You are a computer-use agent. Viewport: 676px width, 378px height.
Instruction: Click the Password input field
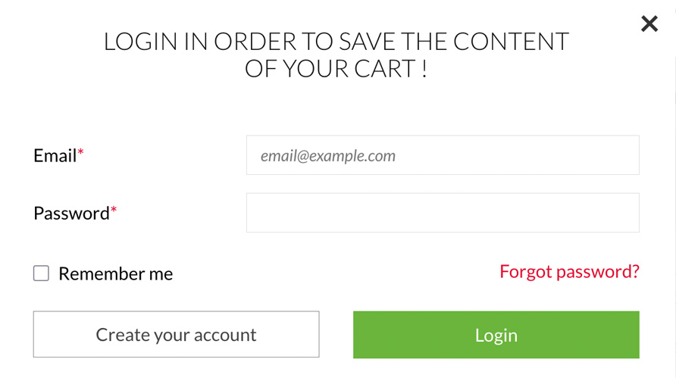443,213
